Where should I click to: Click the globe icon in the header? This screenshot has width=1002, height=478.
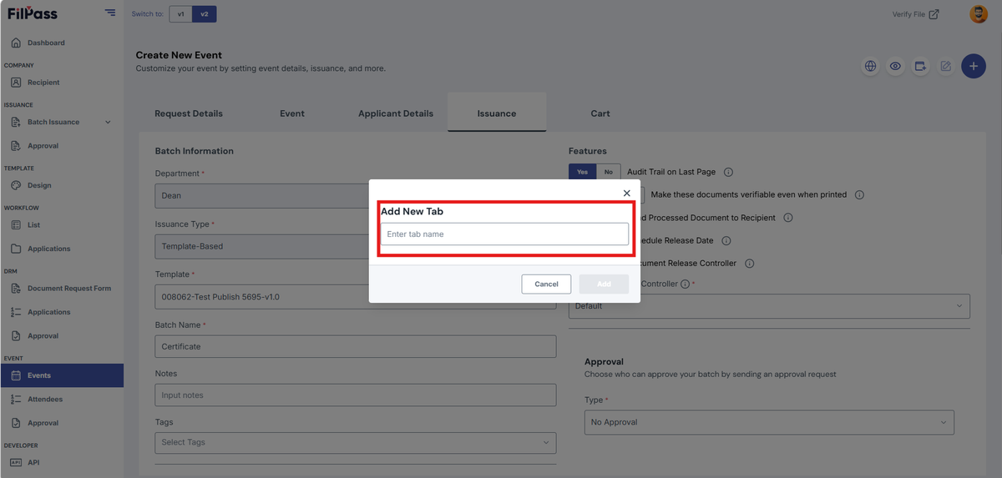[x=871, y=66]
